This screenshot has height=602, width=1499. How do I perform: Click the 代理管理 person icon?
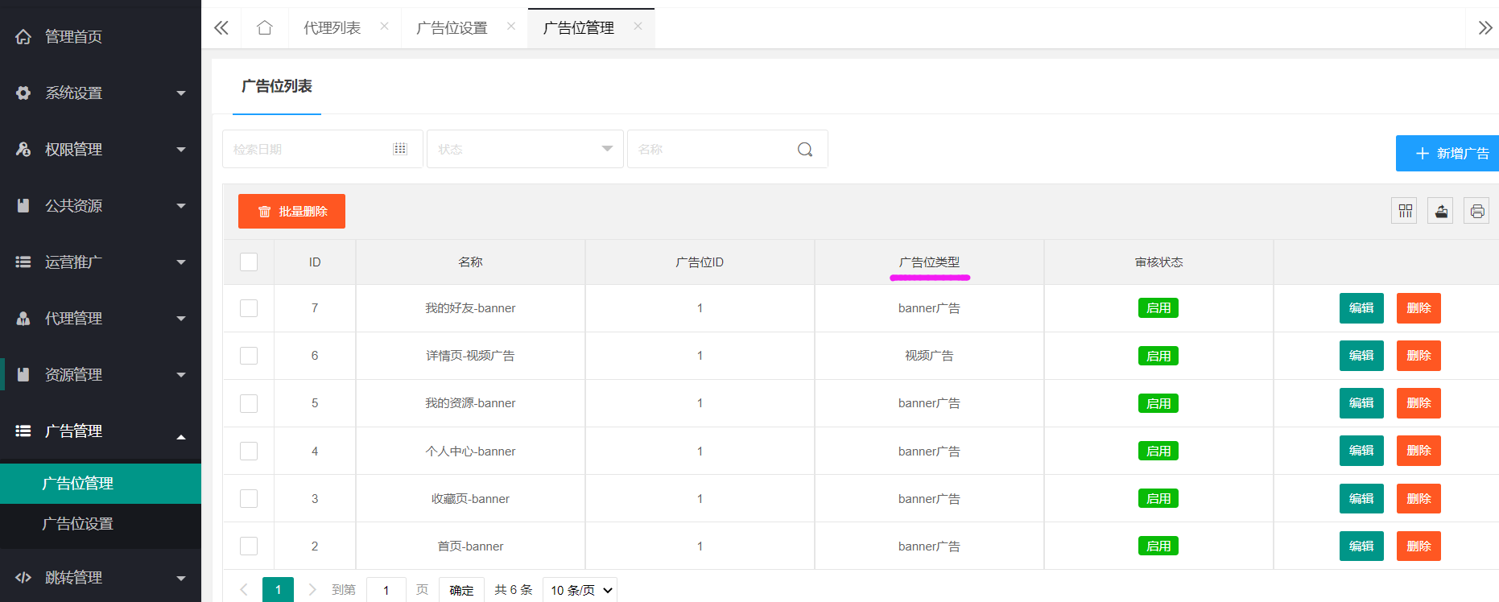(23, 318)
